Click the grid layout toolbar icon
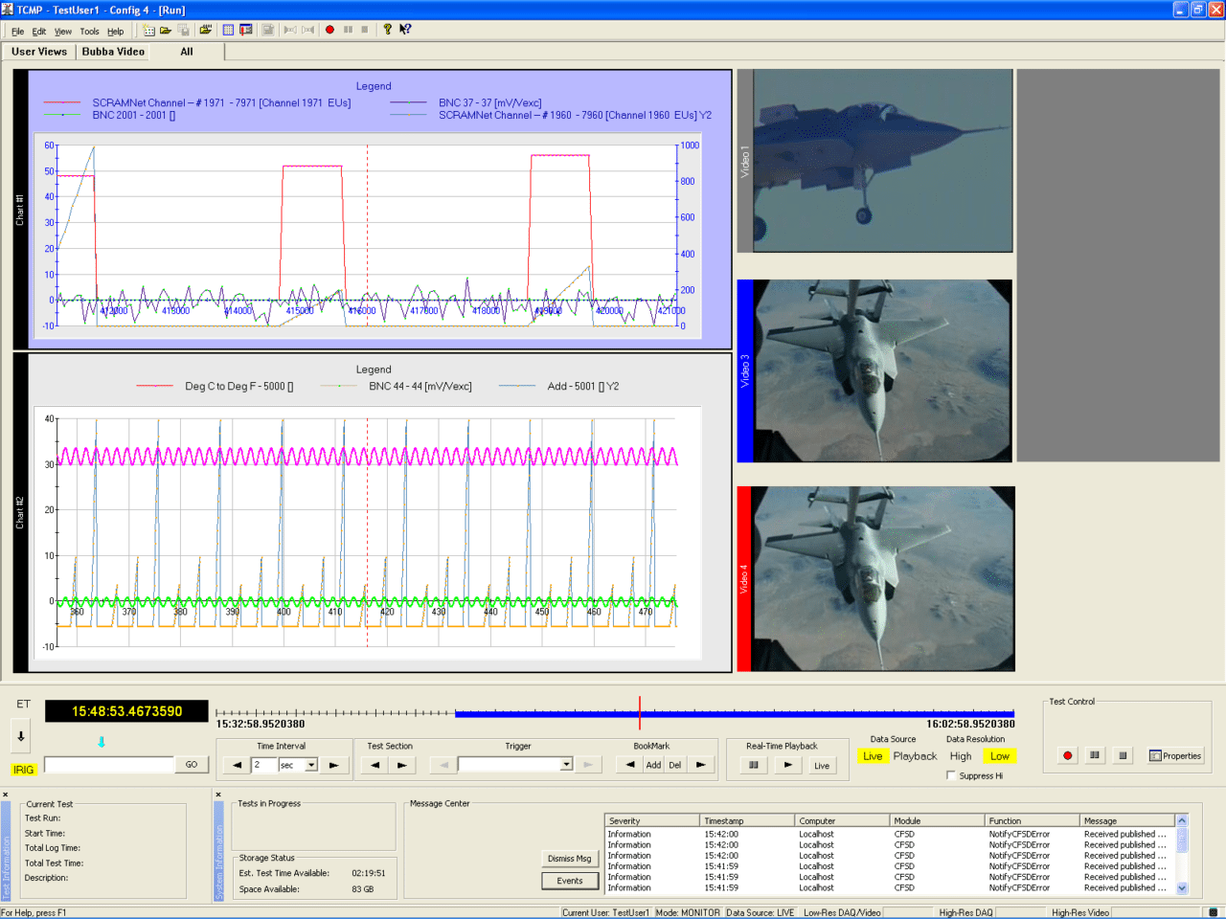The width and height of the screenshot is (1226, 919). [x=228, y=30]
